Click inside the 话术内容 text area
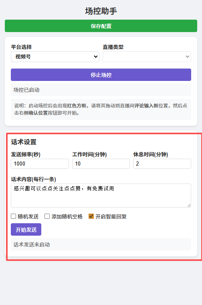202x305 pixels. (x=101, y=196)
